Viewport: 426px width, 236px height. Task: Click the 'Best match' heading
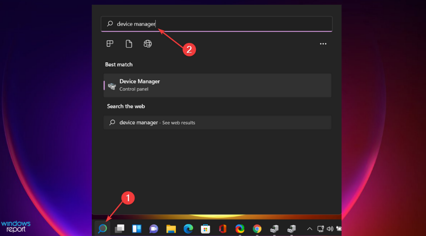coord(119,65)
